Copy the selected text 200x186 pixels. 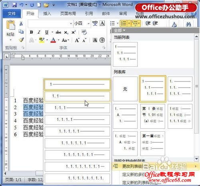[x=21, y=32]
